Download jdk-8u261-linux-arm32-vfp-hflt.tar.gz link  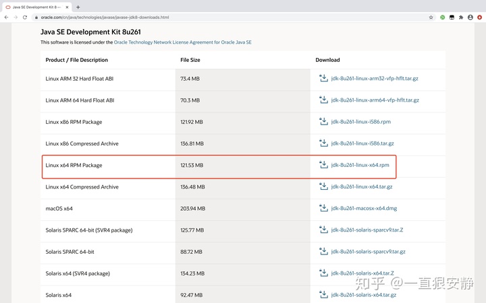pos(375,79)
